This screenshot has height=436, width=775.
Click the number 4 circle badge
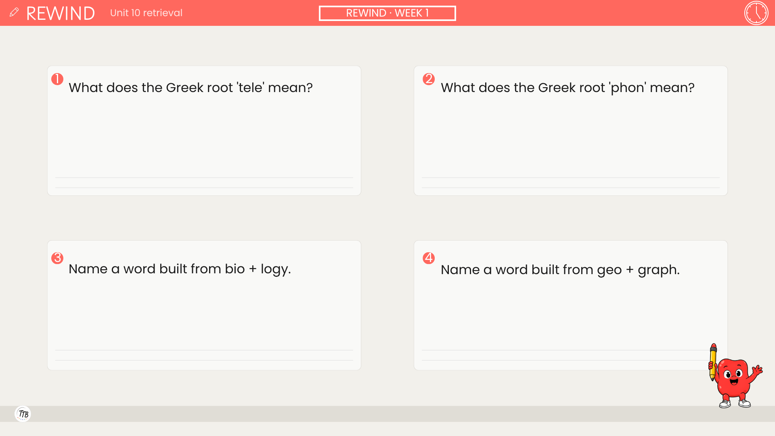[x=429, y=258]
